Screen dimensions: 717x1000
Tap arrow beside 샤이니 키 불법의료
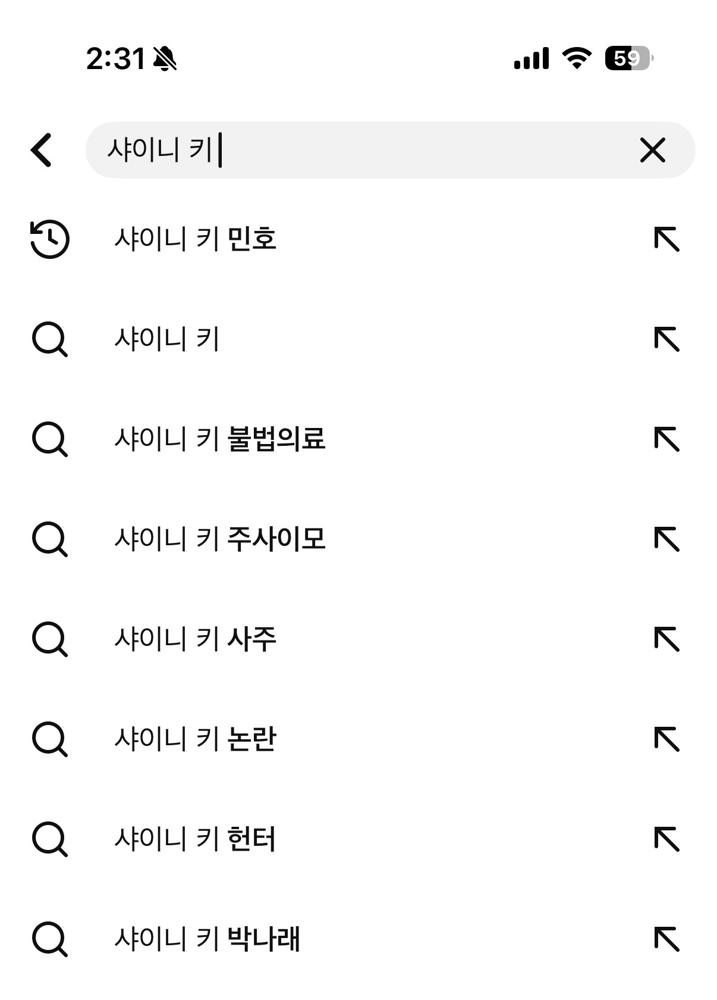click(666, 439)
